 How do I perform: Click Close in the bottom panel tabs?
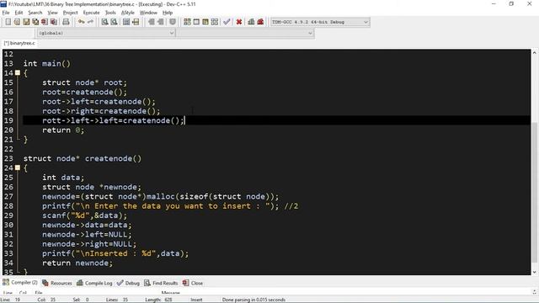click(193, 283)
